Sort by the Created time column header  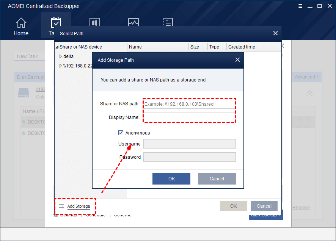click(254, 47)
